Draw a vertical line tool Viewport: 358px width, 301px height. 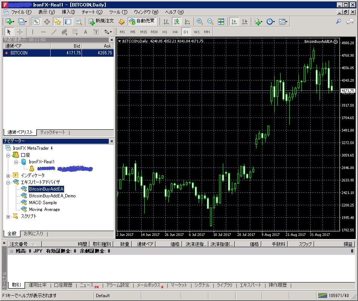[x=32, y=32]
